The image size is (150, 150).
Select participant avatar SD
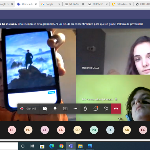[x=78, y=130]
